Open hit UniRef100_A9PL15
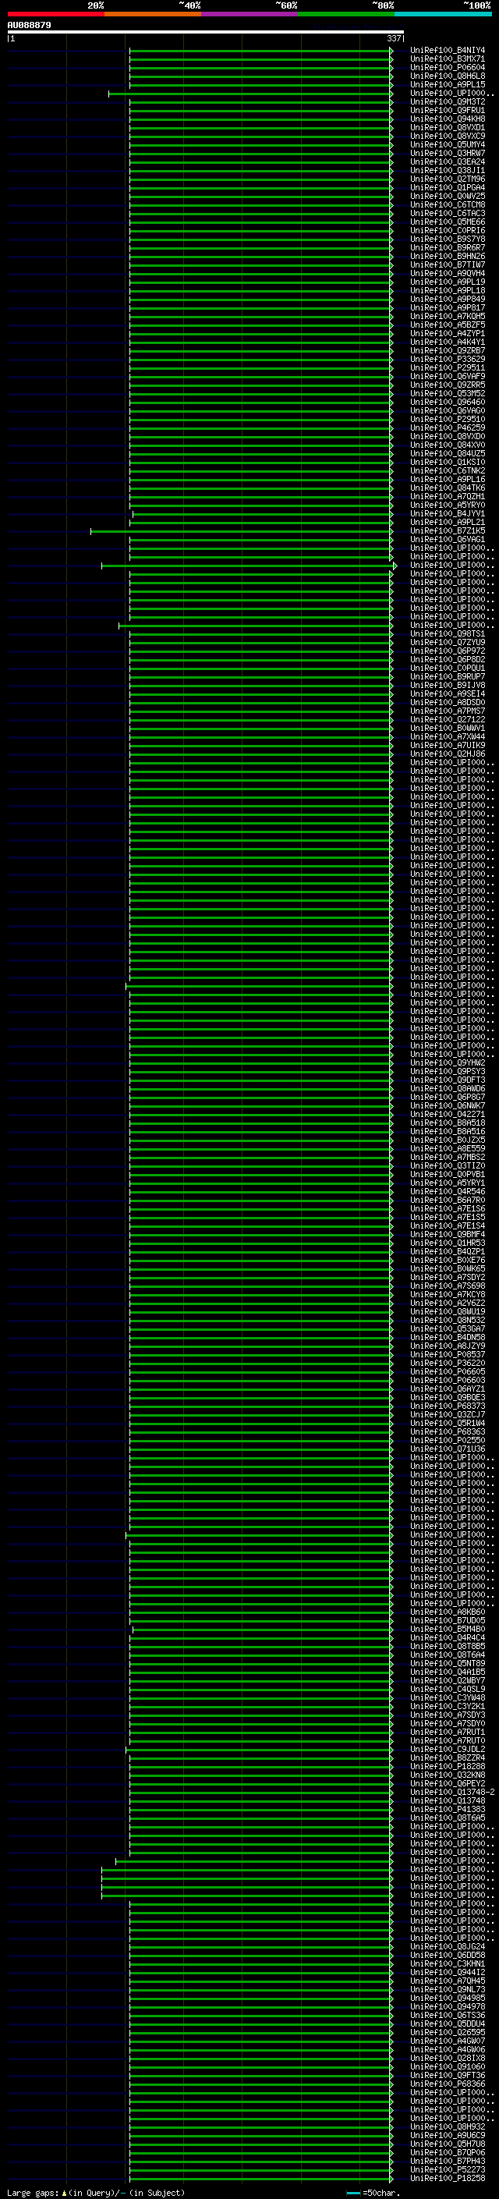The width and height of the screenshot is (499, 2199). (448, 84)
